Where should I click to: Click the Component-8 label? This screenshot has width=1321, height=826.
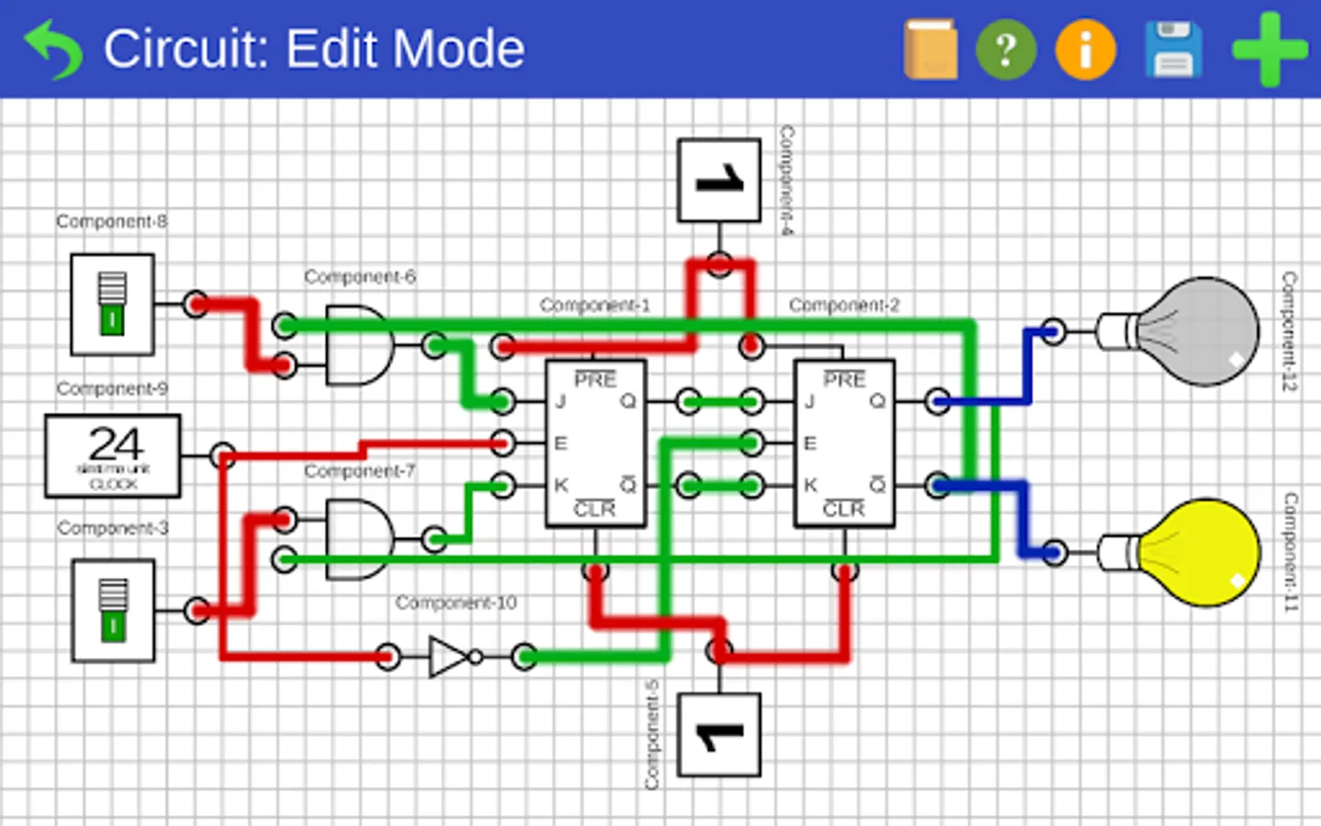coord(112,221)
